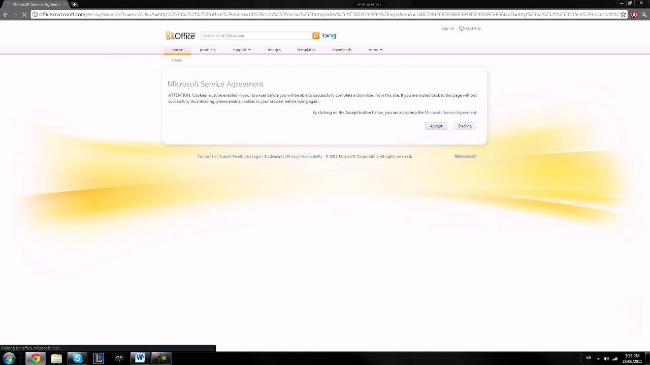Open the Microsoft Service Agreement link
The width and height of the screenshot is (650, 365).
pos(450,113)
